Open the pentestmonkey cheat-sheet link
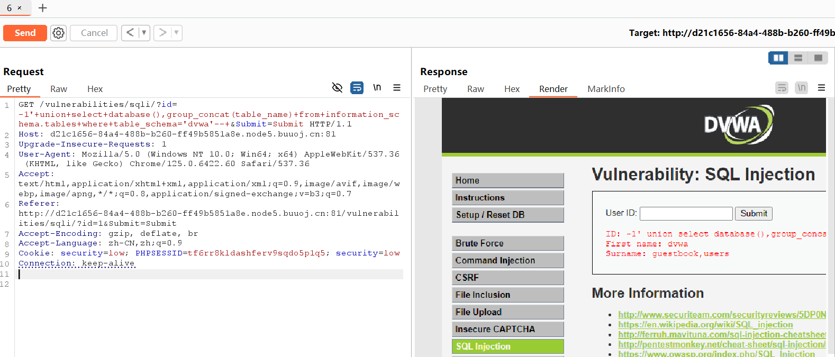This screenshot has width=835, height=357. point(722,345)
